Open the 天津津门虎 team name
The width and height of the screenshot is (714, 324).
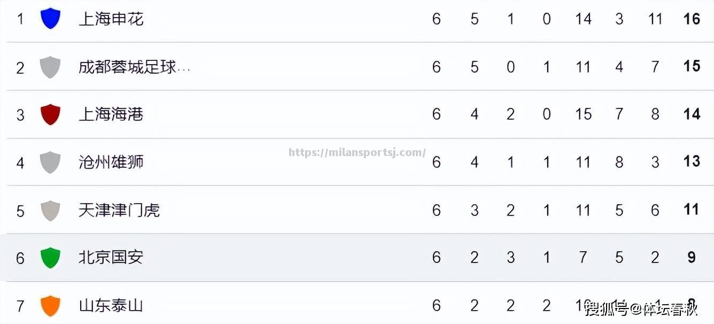tap(119, 210)
